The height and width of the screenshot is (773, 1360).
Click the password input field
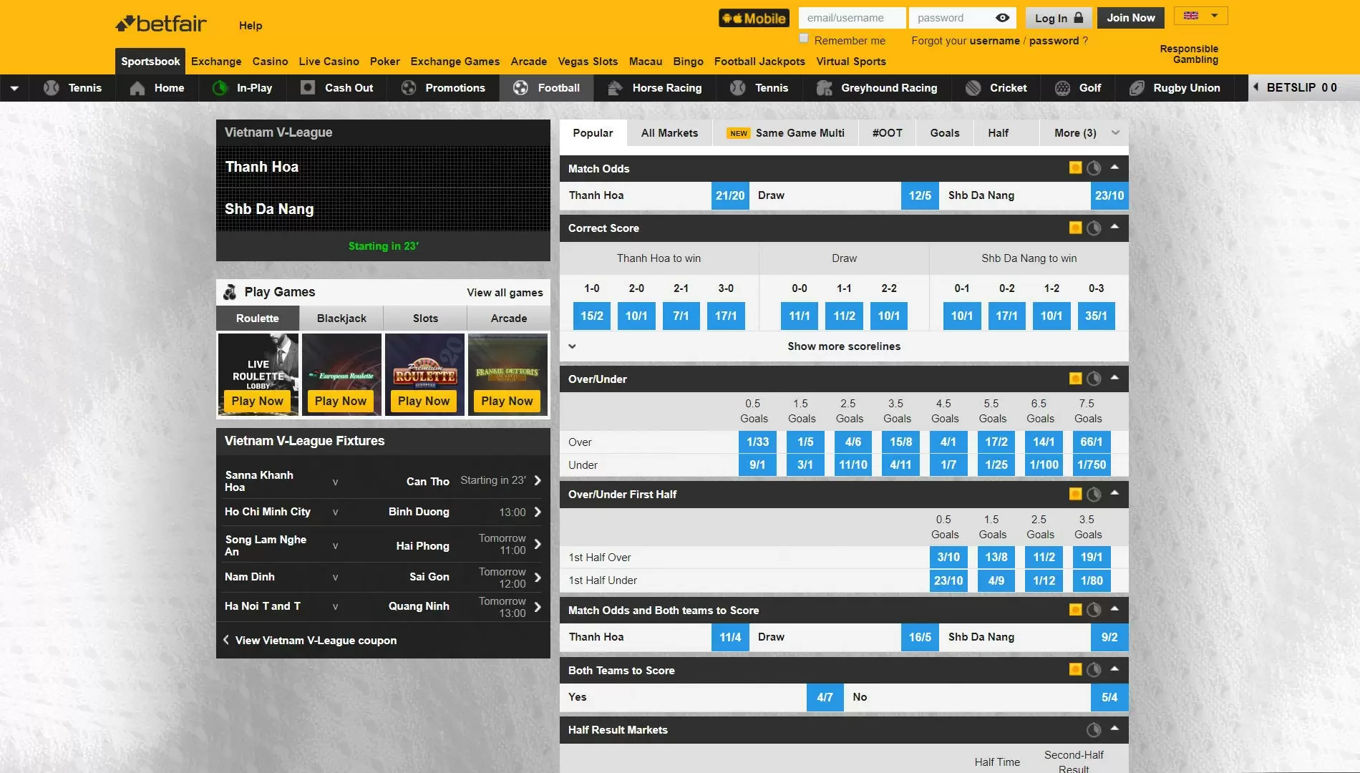pyautogui.click(x=961, y=18)
